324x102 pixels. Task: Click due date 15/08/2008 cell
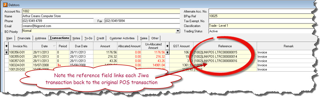tap(81, 65)
